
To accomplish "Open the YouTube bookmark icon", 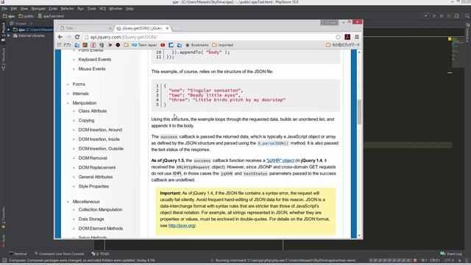I will (163, 45).
